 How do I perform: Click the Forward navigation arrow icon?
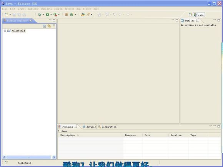pos(128,15)
